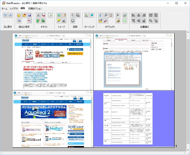Screen dimensions: 190x155
Task: Click the 位置揃え group label
Action: (145, 27)
